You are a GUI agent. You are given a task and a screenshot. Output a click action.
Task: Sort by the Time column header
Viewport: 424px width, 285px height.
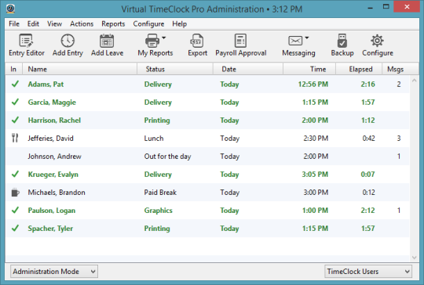(x=309, y=69)
